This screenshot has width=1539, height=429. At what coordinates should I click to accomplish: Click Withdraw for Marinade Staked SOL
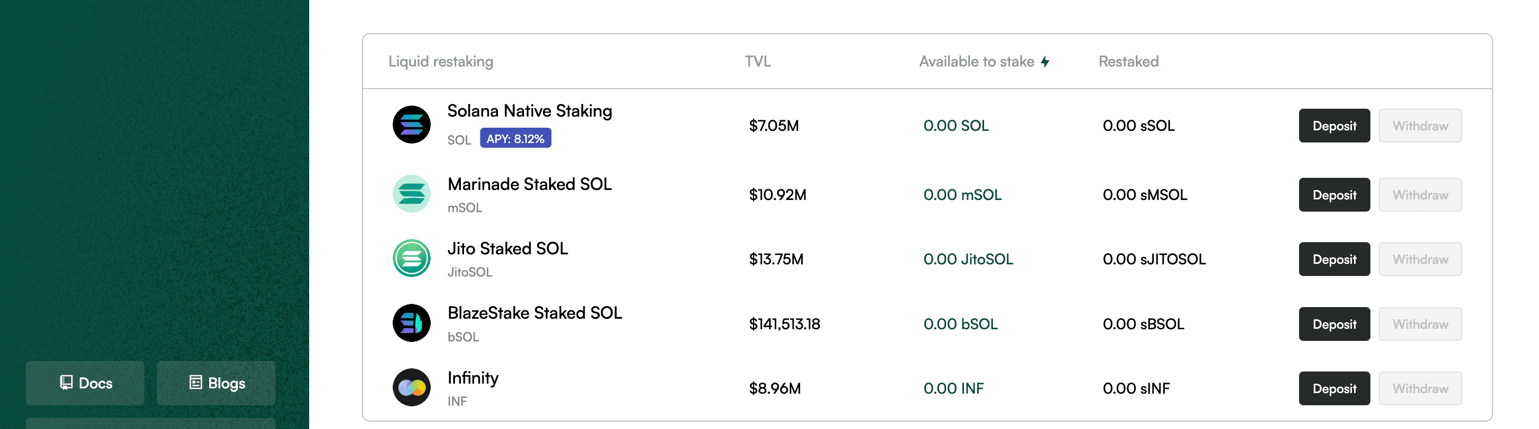(x=1420, y=195)
